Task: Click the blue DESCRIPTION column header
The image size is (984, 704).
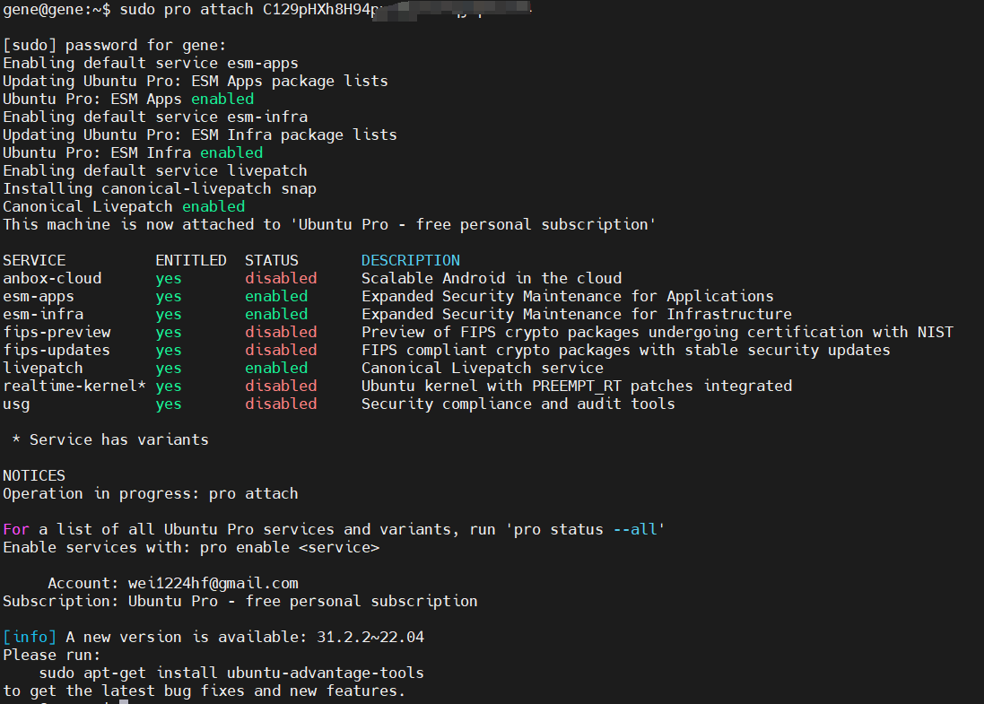Action: point(411,260)
